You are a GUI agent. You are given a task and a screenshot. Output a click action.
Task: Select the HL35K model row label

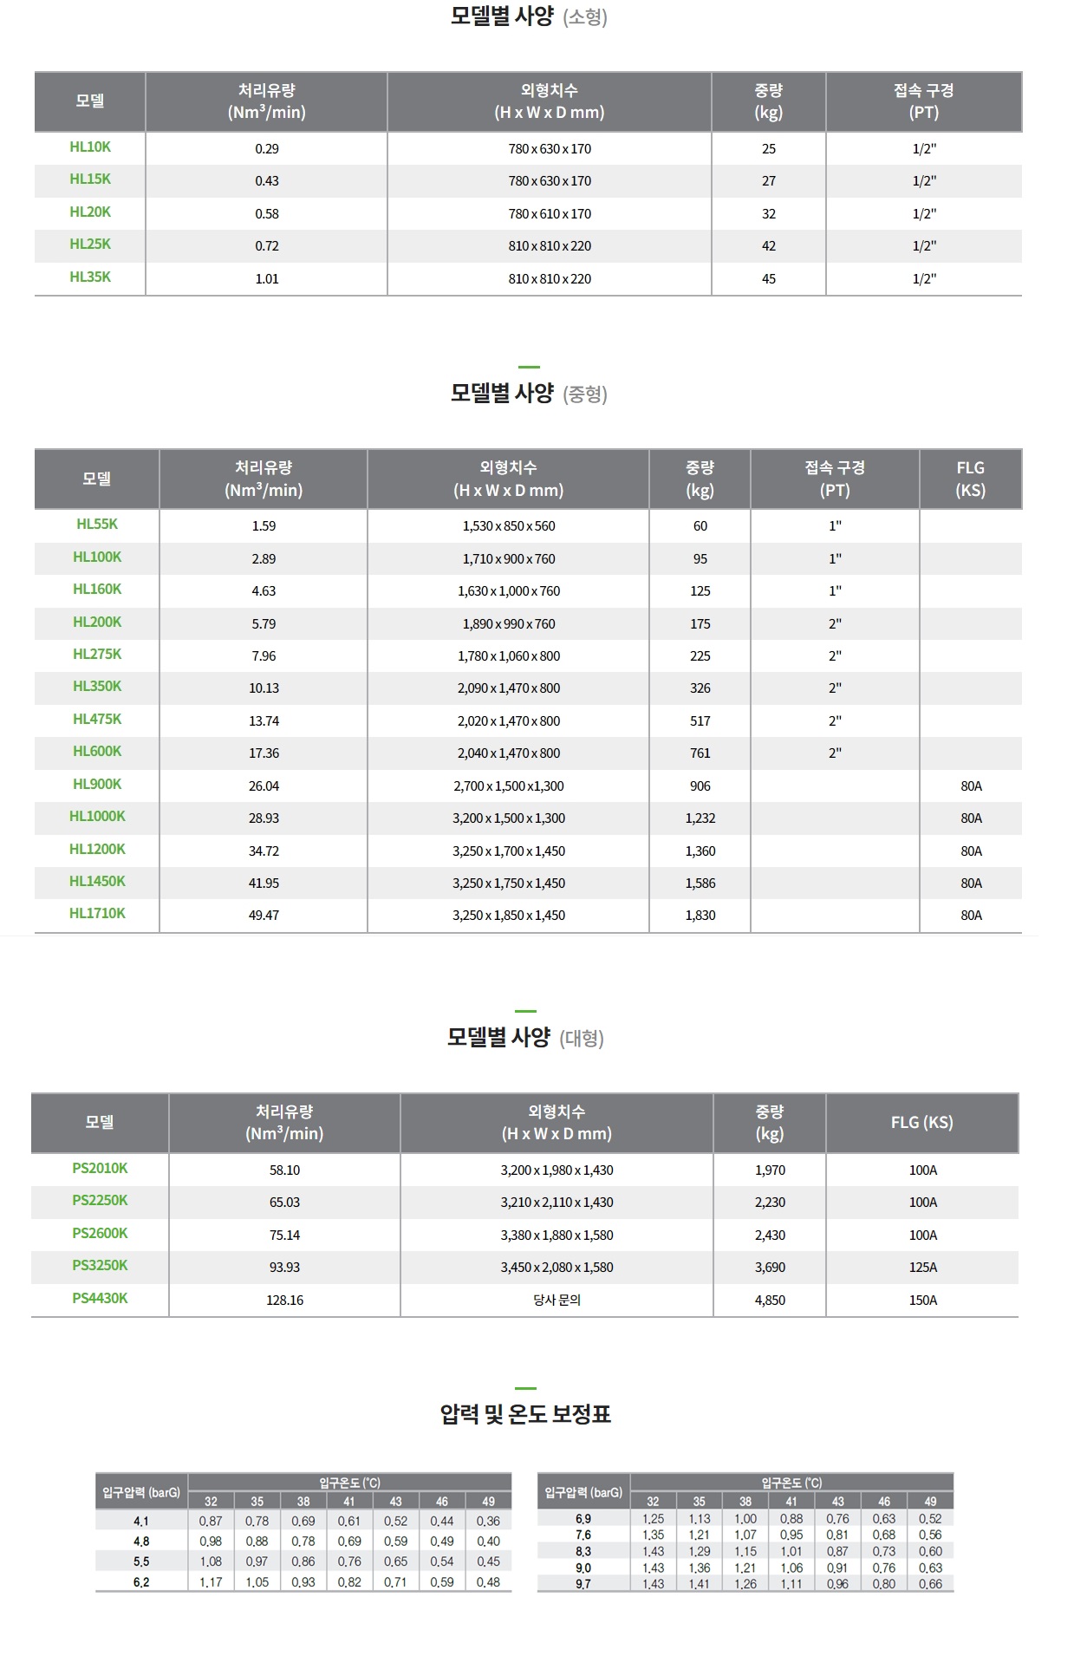90,277
